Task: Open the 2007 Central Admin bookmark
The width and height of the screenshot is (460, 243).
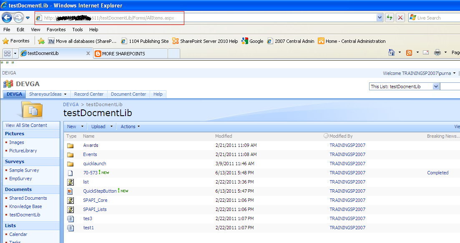Action: (x=290, y=41)
